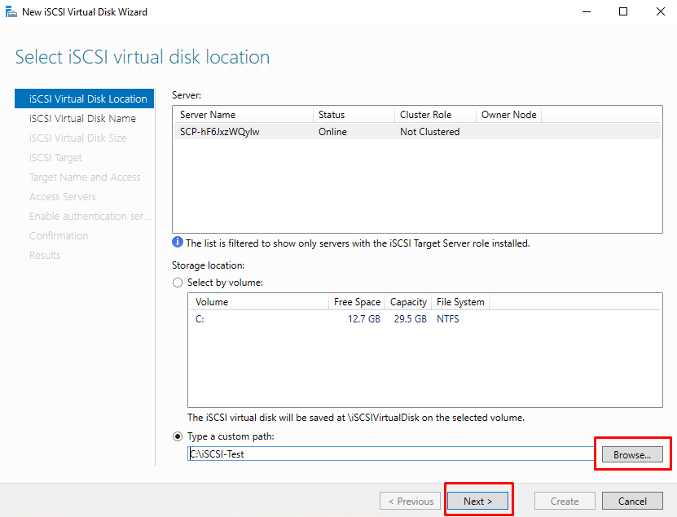
Task: Click the custom path text field
Action: click(x=391, y=453)
